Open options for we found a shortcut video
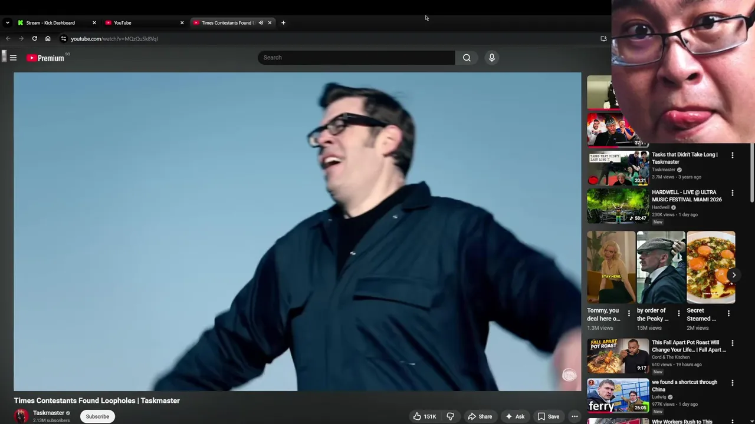The image size is (755, 424). [x=733, y=383]
